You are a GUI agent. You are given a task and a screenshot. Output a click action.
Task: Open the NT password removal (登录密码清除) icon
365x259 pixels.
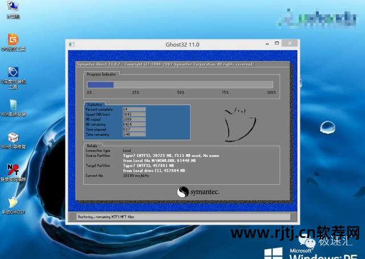(13, 173)
